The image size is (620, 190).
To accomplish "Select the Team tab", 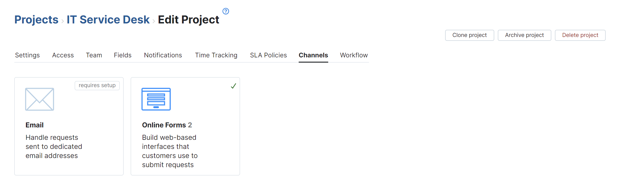I will point(94,55).
